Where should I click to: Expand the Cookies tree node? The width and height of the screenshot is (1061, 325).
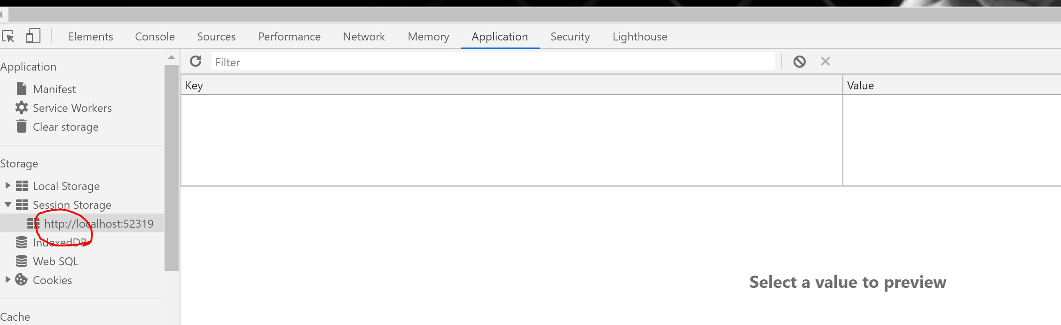pyautogui.click(x=8, y=280)
